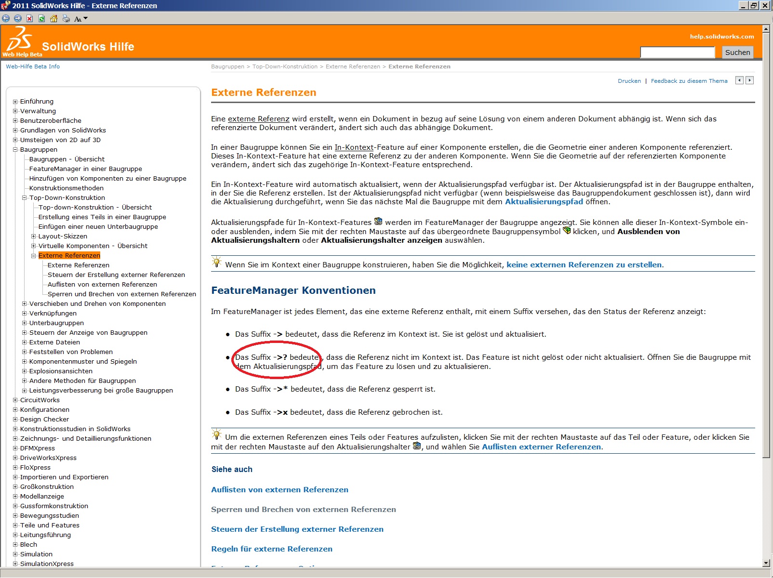The image size is (773, 578).
Task: Click Baugruppen in the breadcrumb
Action: point(227,66)
